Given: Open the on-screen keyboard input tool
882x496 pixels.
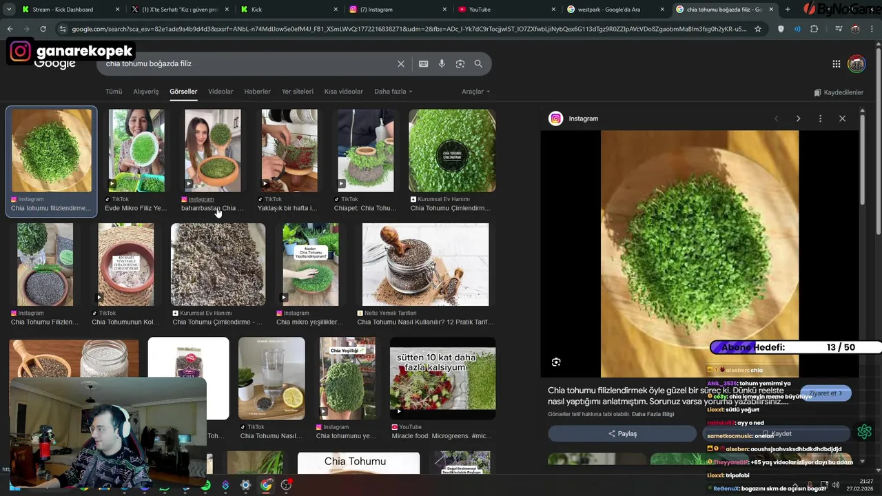Looking at the screenshot, I should [424, 63].
